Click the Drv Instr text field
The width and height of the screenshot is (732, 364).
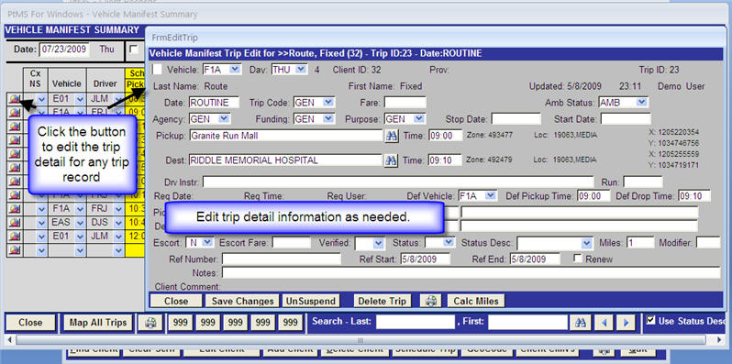click(398, 182)
